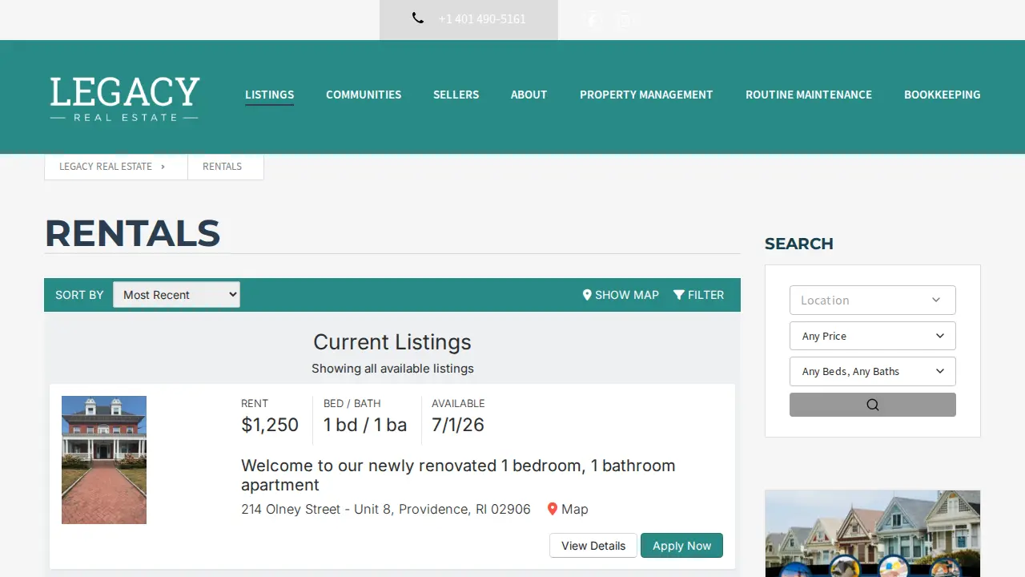
Task: Click the Apply Now button
Action: point(681,546)
